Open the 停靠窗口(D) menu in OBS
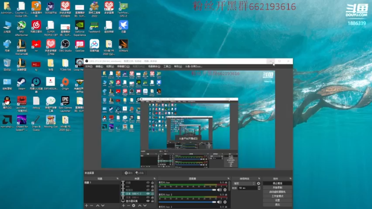372x209 pixels. point(123,66)
